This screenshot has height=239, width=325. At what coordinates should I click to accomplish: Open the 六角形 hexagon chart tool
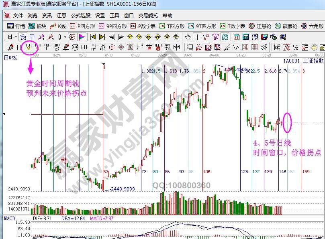click(x=312, y=26)
